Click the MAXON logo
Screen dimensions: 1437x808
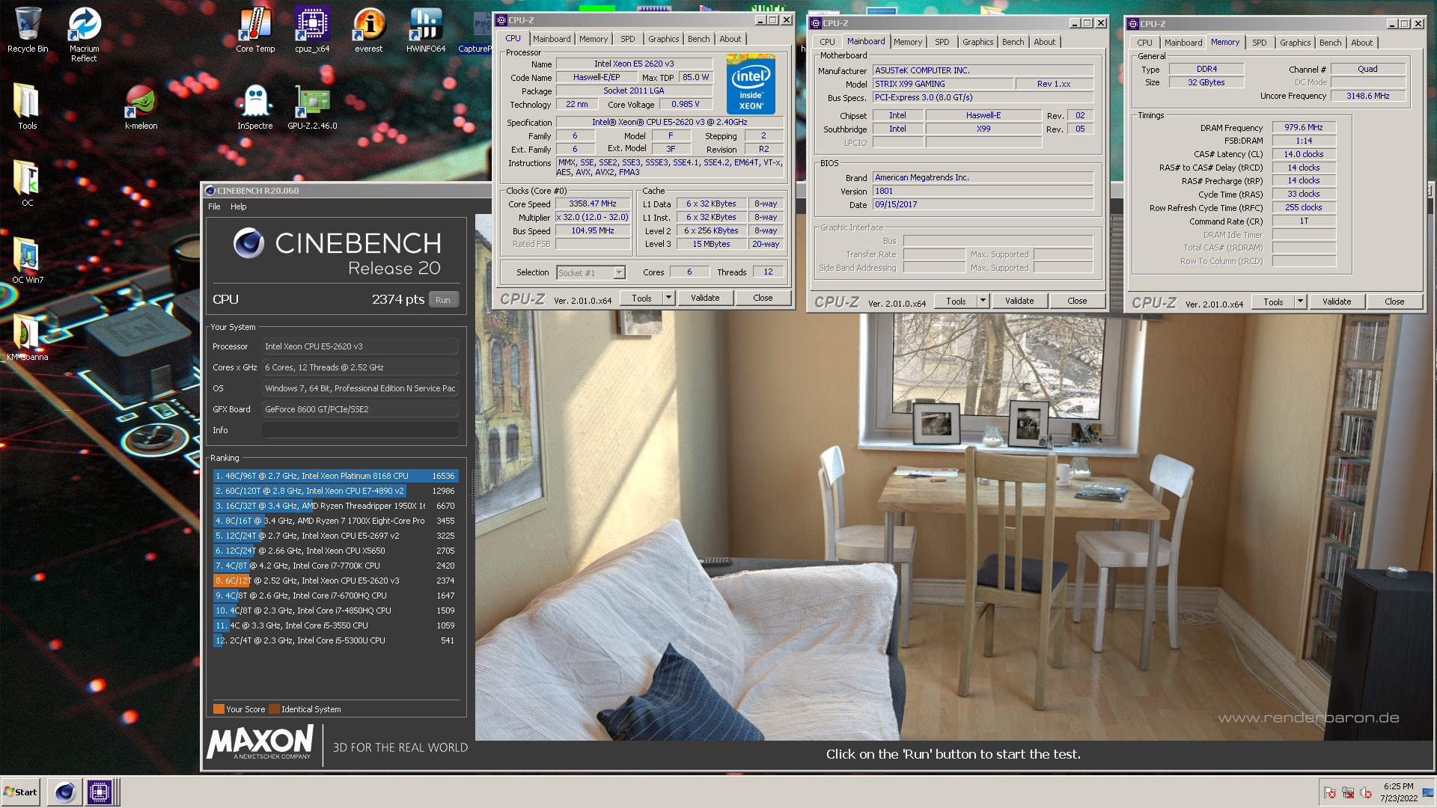click(x=260, y=743)
